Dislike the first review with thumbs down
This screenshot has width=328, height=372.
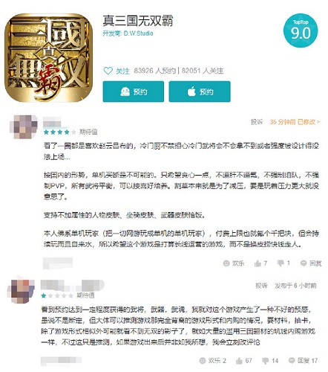tap(283, 263)
